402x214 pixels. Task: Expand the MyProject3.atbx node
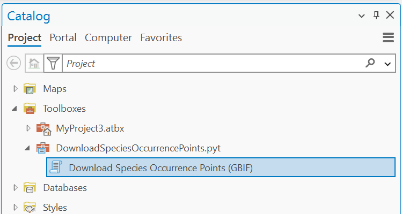pos(28,128)
